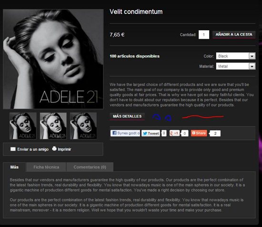Click the Cantidad quantity input field
Screen dimensions: 262x227
point(204,35)
